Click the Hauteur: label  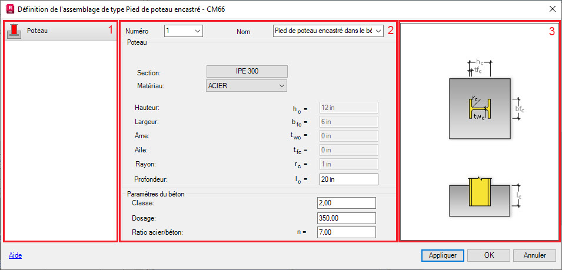(x=147, y=107)
